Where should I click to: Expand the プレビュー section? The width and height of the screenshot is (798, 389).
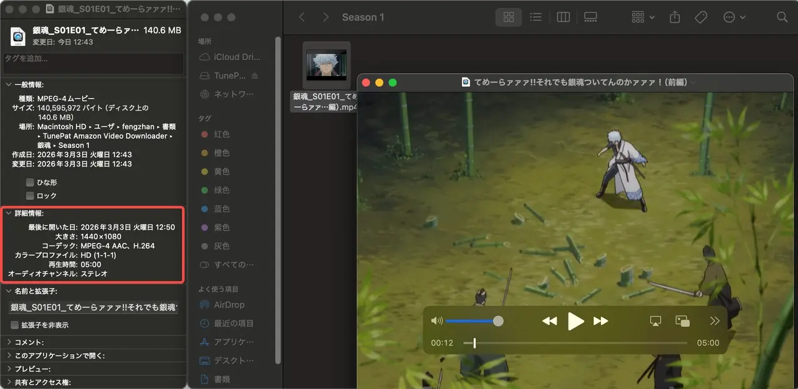pos(7,369)
